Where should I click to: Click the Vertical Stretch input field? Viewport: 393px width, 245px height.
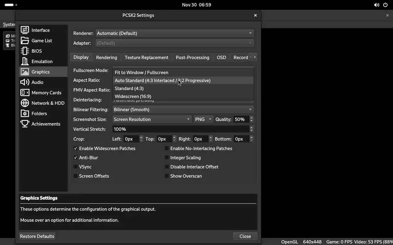[x=181, y=129]
